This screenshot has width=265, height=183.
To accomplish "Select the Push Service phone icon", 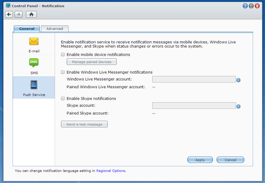I will [34, 85].
